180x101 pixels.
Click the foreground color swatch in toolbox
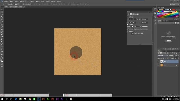click(x=1, y=61)
